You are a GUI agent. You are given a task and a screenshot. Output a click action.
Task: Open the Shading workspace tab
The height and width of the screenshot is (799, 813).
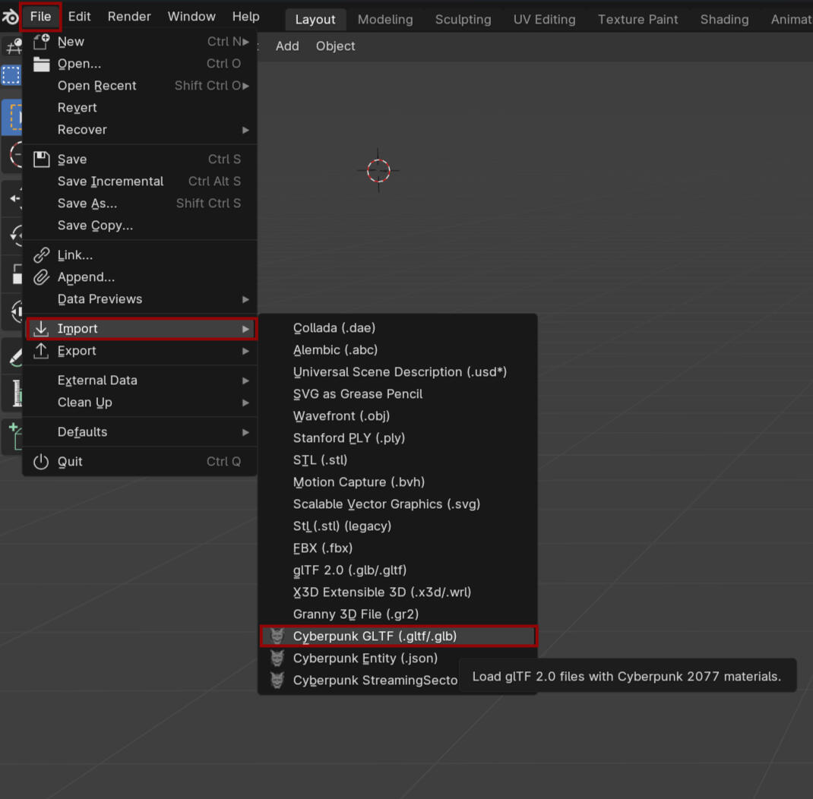click(x=724, y=20)
